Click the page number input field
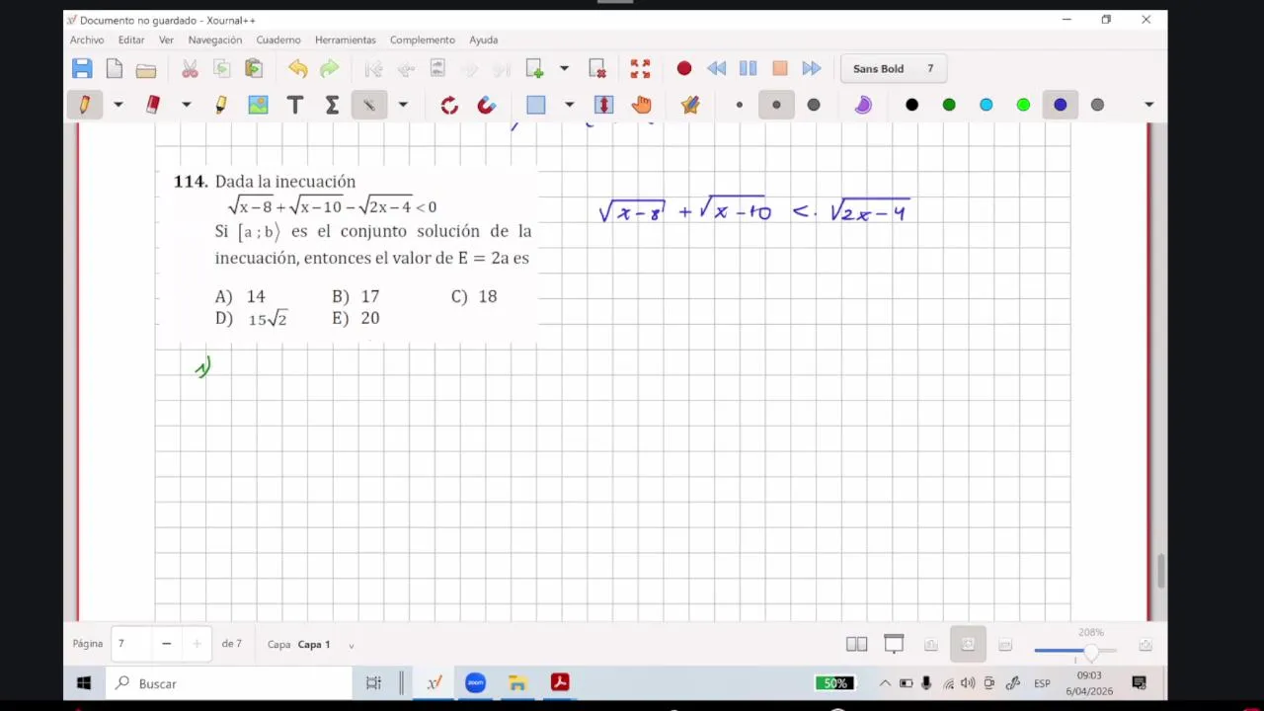1264x711 pixels. click(x=130, y=644)
